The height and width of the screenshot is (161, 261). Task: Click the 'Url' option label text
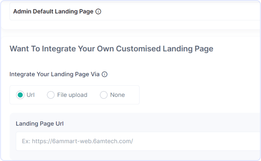(x=31, y=95)
